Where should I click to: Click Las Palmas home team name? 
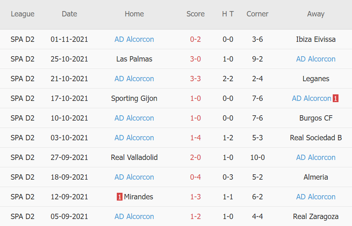pos(134,59)
